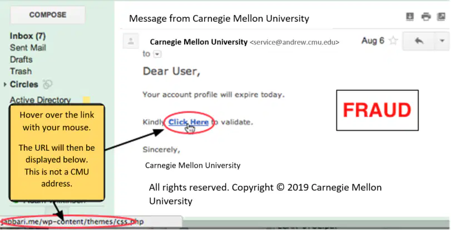Expand the Circles section triangle
451x230 pixels.
[5, 84]
